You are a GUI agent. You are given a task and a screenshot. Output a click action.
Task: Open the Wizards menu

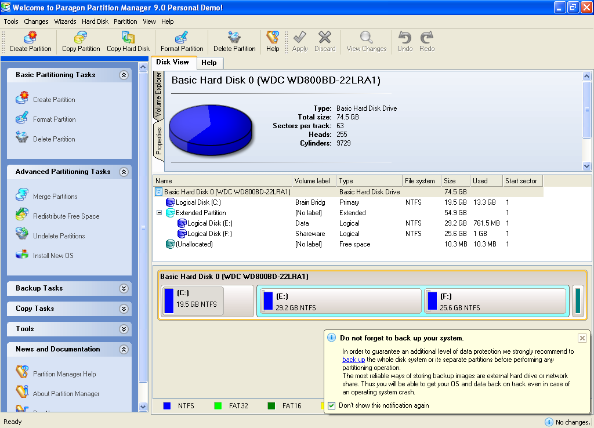(65, 21)
